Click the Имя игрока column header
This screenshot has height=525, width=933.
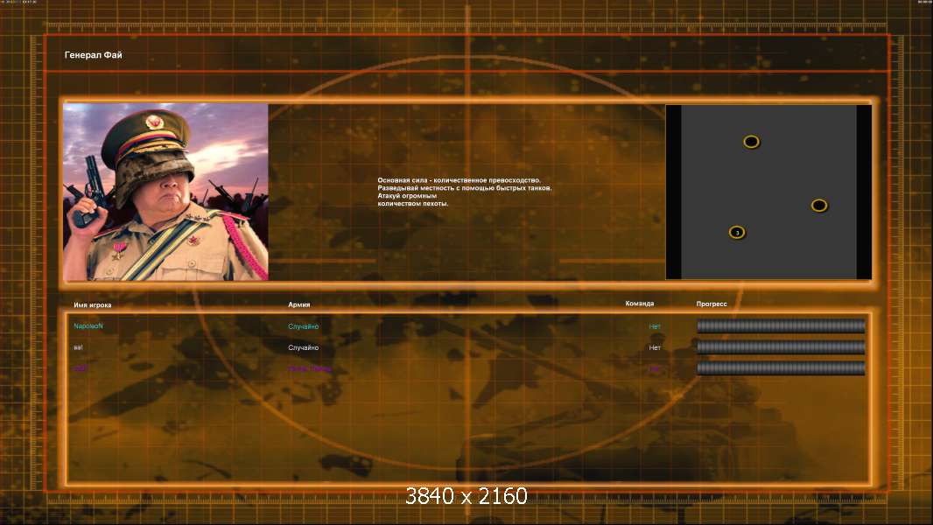(92, 305)
